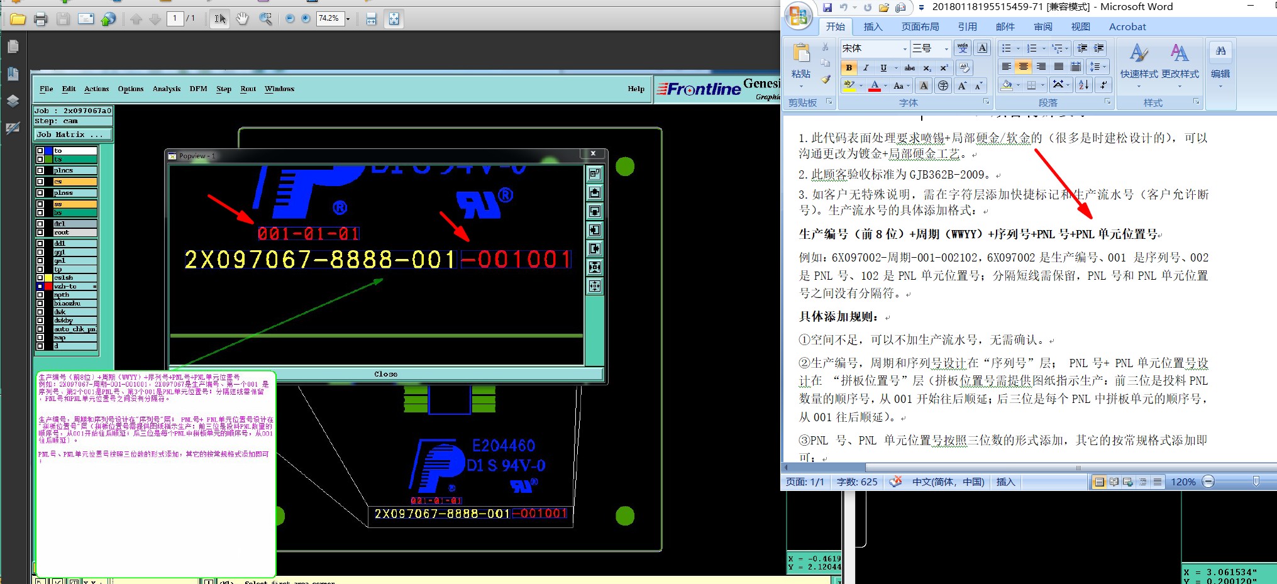This screenshot has height=584, width=1277.
Task: Open the bookmarks panel in PDF sidebar
Action: [x=13, y=74]
